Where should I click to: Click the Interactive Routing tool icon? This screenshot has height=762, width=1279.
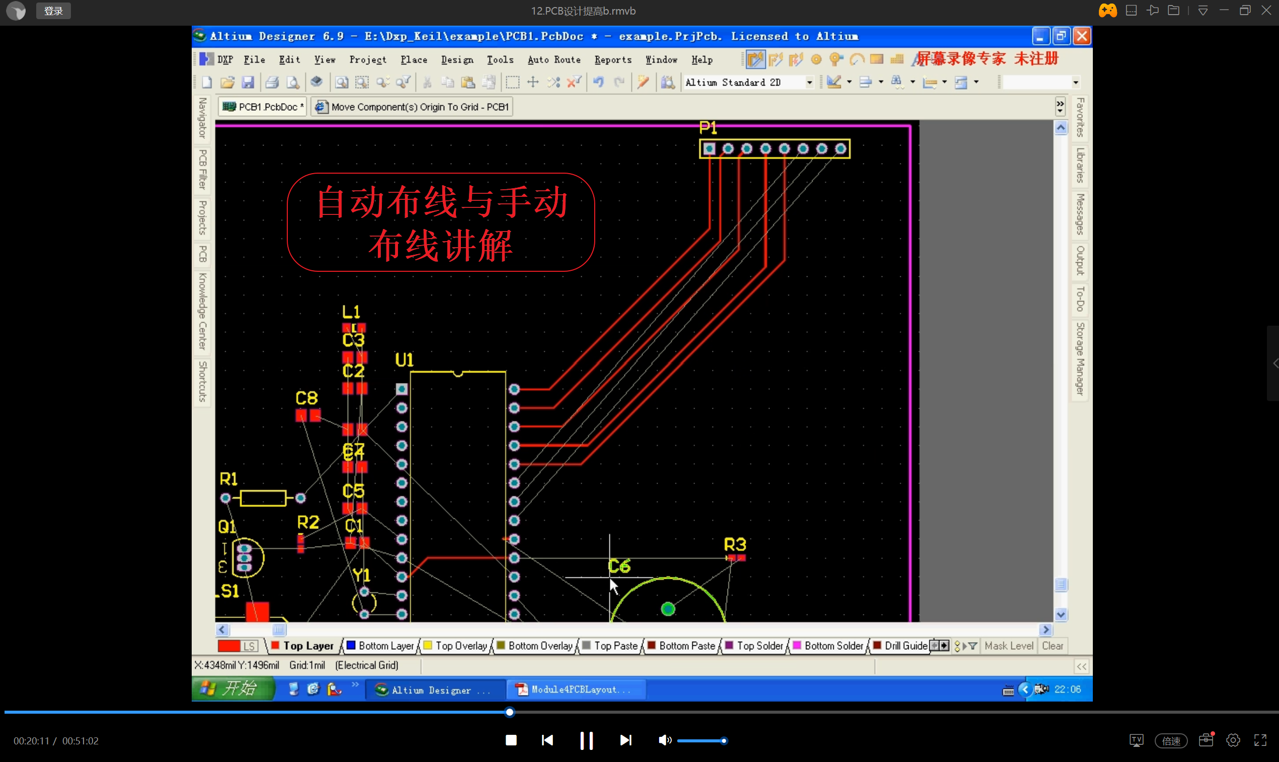(x=756, y=59)
